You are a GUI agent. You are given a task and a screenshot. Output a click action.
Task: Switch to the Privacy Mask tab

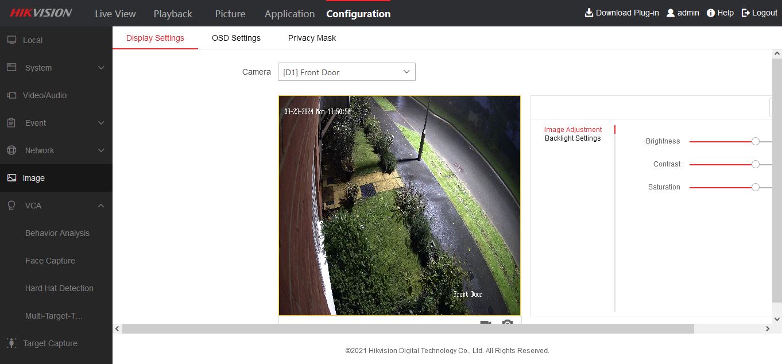312,38
